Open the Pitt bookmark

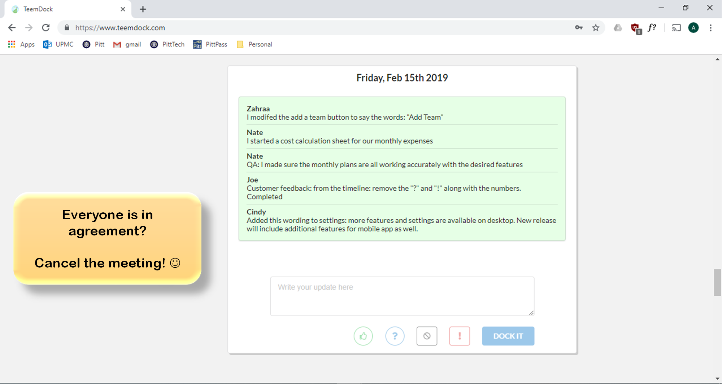pos(93,44)
